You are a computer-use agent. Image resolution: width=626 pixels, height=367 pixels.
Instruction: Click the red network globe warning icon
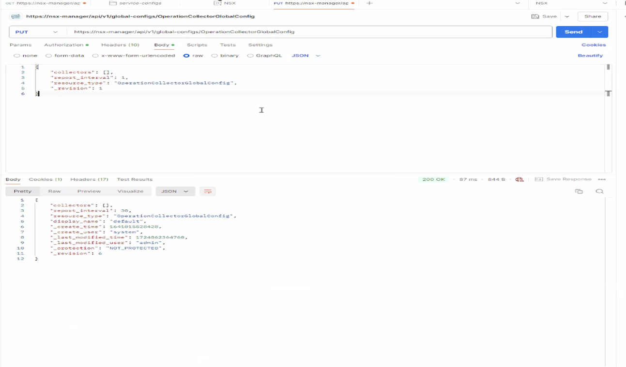pos(519,179)
